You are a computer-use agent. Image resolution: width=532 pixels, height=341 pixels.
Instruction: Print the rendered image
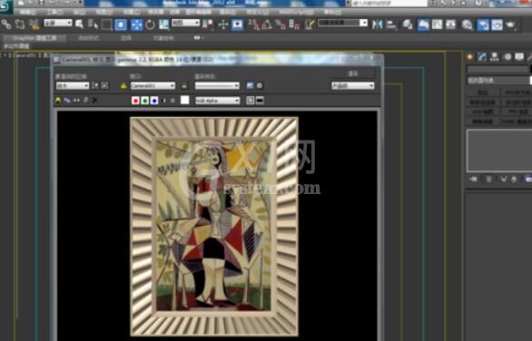(85, 101)
